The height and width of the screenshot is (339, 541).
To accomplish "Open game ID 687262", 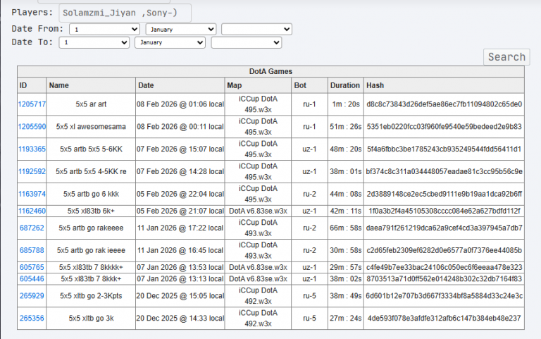I will 32,228.
